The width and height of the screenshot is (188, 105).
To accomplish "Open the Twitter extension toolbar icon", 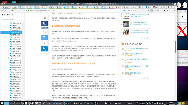I will [x=167, y=10].
